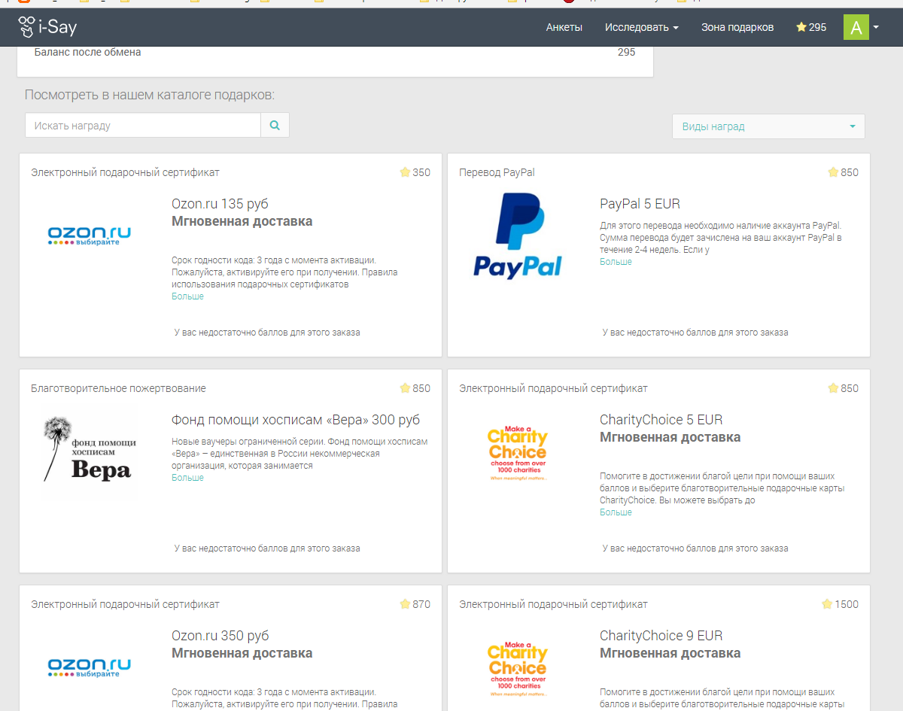The width and height of the screenshot is (903, 711).
Task: Open the green A user avatar
Action: point(856,28)
